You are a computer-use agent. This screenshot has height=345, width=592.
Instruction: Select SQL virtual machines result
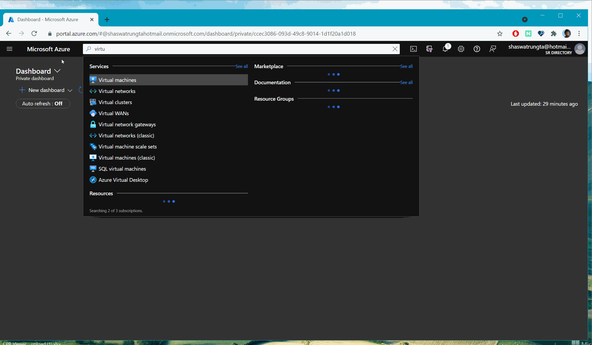tap(168, 169)
